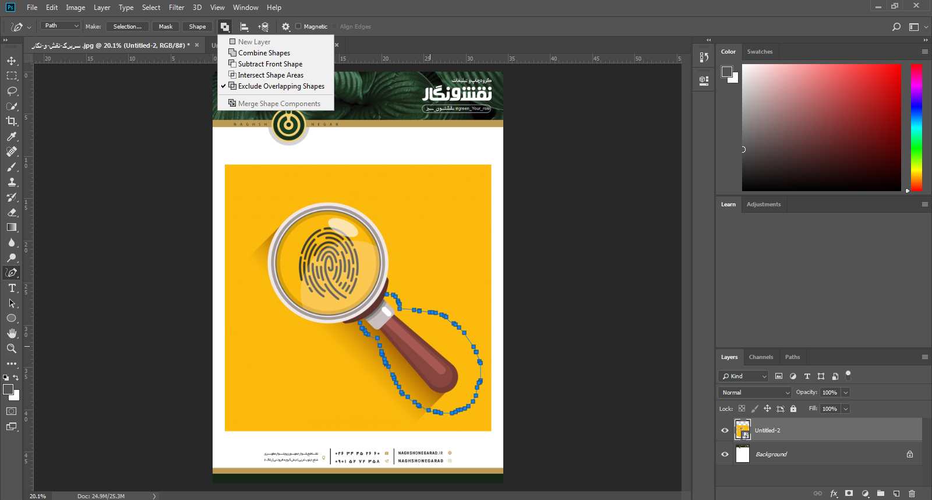Open the Color panel menu
The width and height of the screenshot is (932, 500).
[925, 52]
